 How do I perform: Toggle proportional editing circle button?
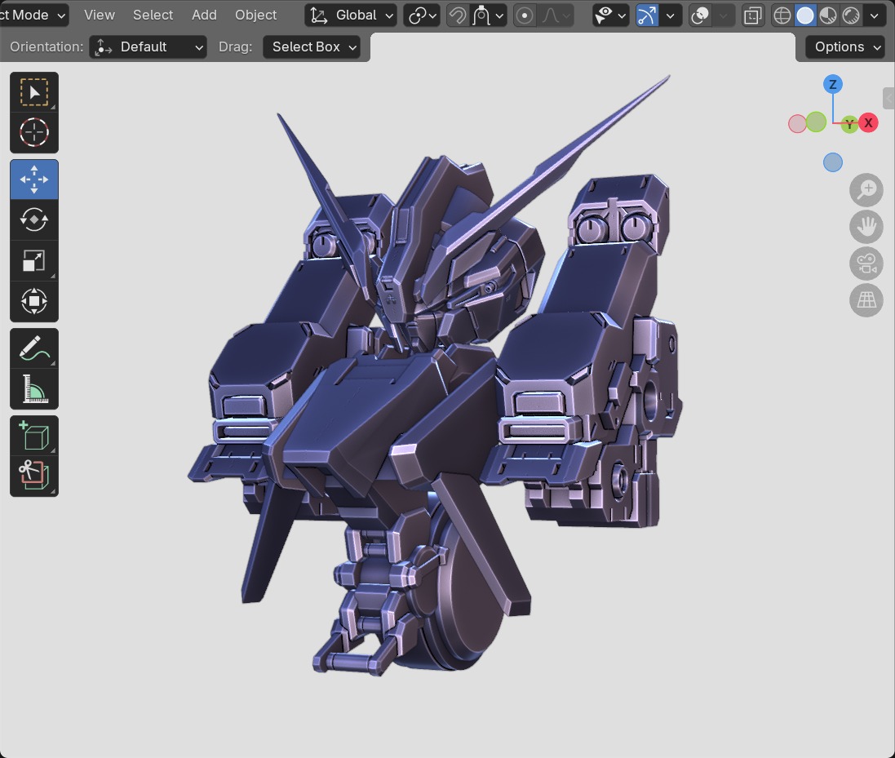point(525,16)
